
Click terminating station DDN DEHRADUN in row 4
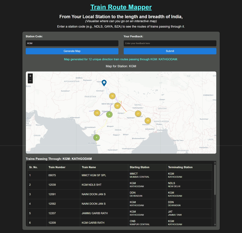pos(174,204)
